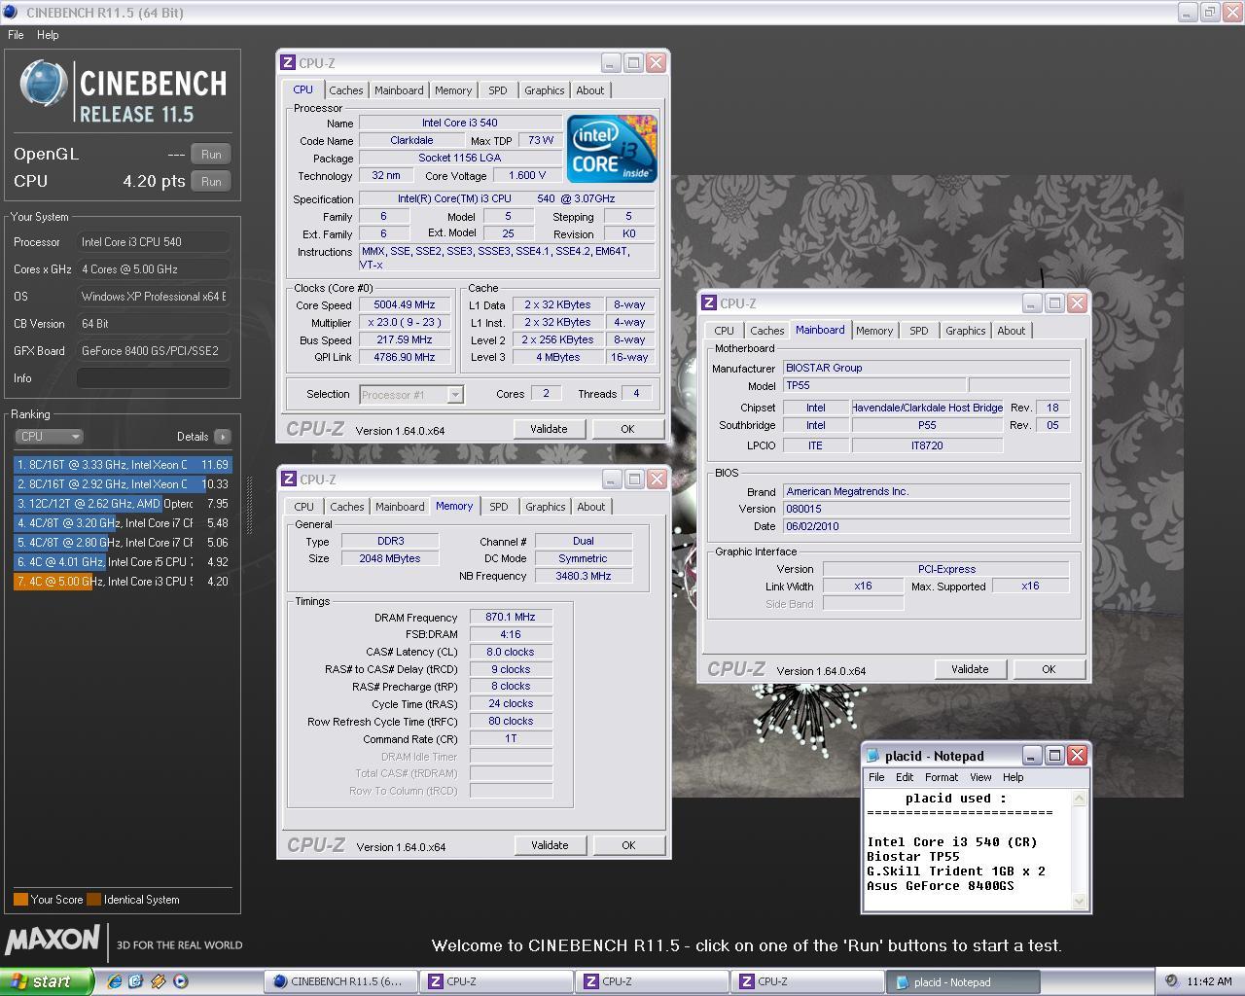Click the clock showing 11:42 AM
The height and width of the screenshot is (996, 1245).
coord(1210,981)
